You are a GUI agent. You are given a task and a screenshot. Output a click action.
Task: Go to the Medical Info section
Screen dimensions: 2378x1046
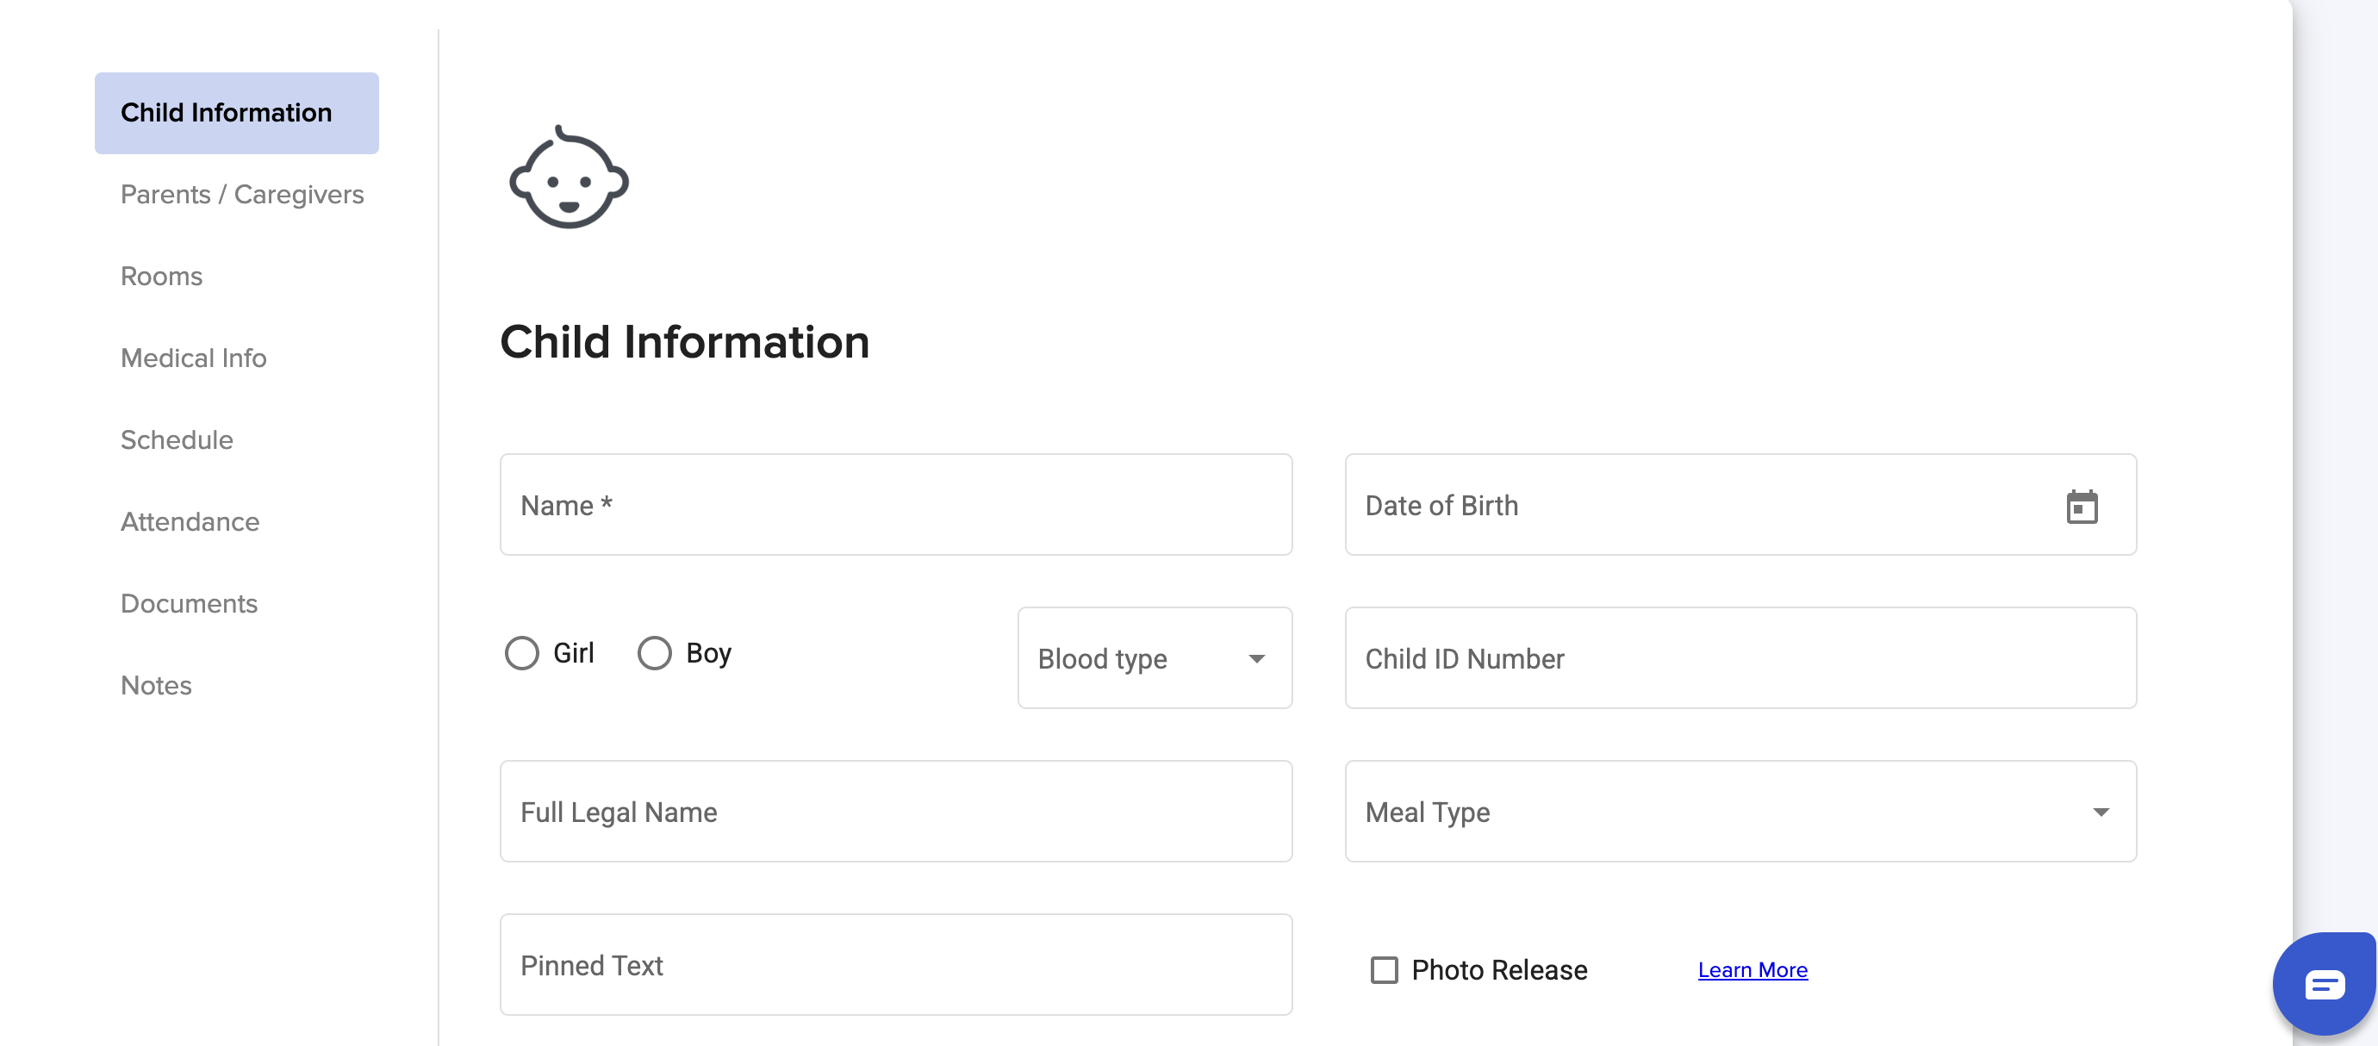(x=193, y=358)
